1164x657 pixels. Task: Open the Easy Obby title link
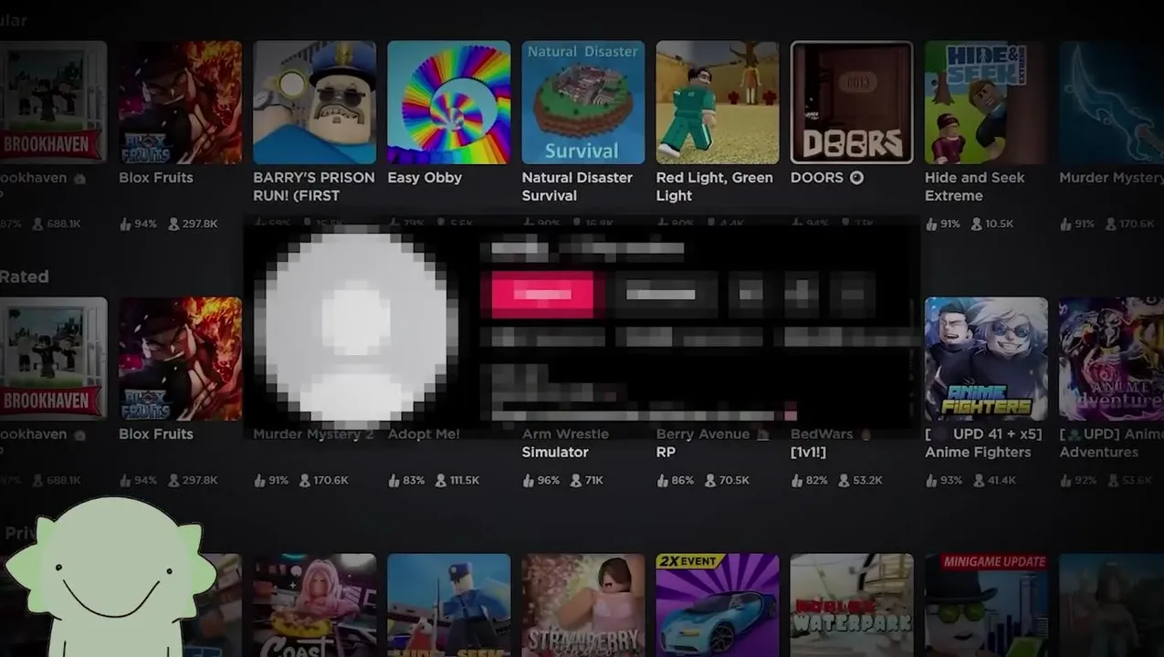(x=425, y=178)
